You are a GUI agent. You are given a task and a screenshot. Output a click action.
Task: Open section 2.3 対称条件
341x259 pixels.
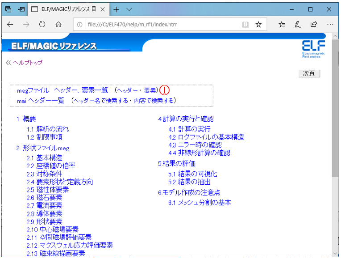44,174
